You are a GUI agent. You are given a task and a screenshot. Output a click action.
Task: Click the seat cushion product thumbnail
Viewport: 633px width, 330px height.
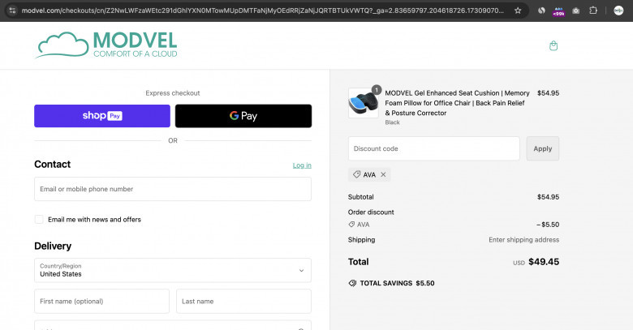click(364, 103)
